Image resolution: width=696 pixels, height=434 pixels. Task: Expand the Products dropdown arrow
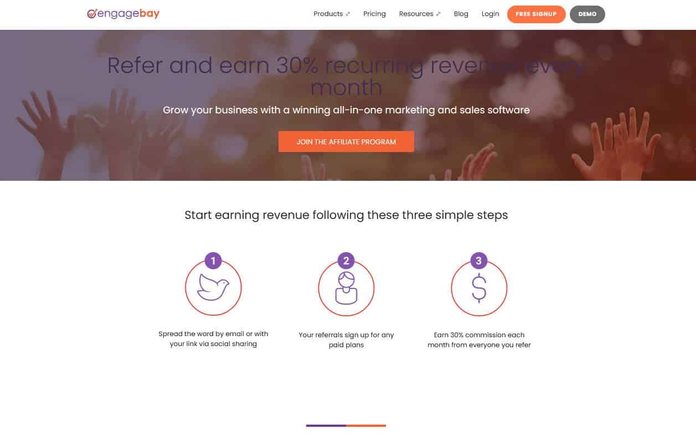[348, 14]
